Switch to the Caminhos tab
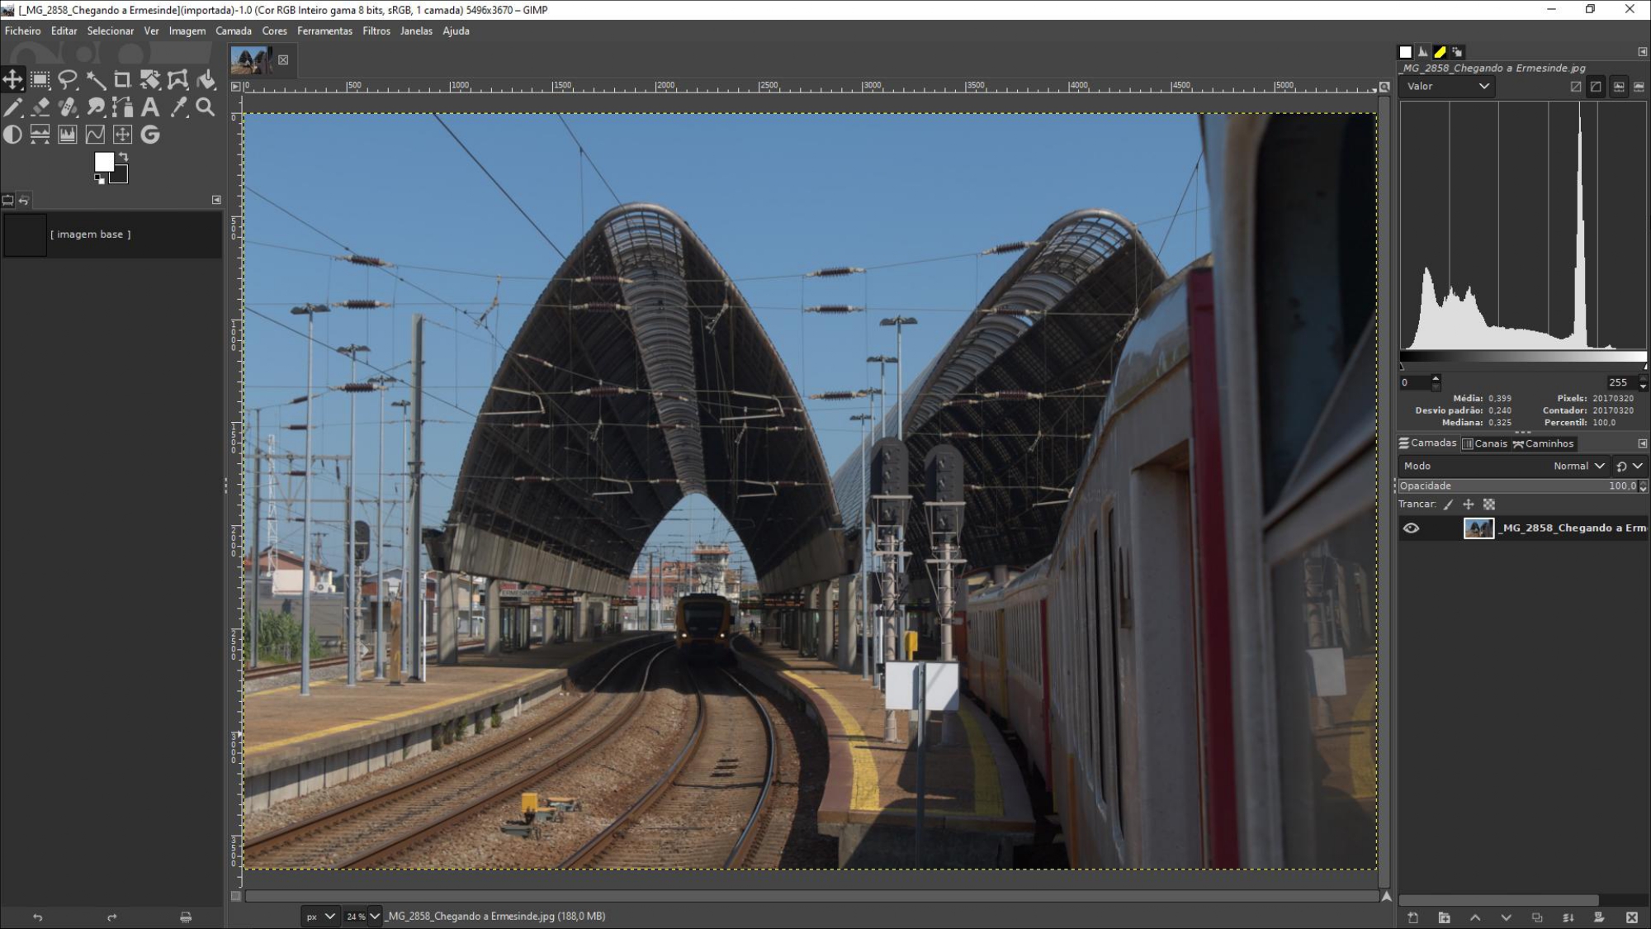Image resolution: width=1651 pixels, height=929 pixels. pos(1543,443)
